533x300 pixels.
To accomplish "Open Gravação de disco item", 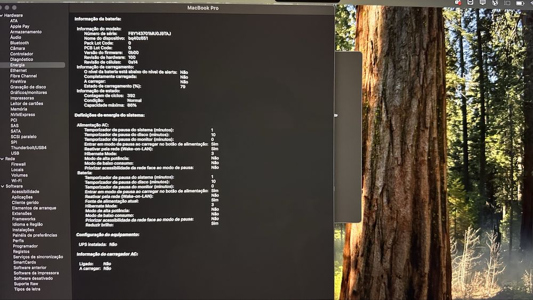I will click(28, 87).
